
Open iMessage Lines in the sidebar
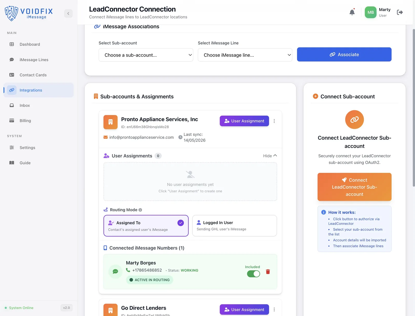pyautogui.click(x=39, y=60)
